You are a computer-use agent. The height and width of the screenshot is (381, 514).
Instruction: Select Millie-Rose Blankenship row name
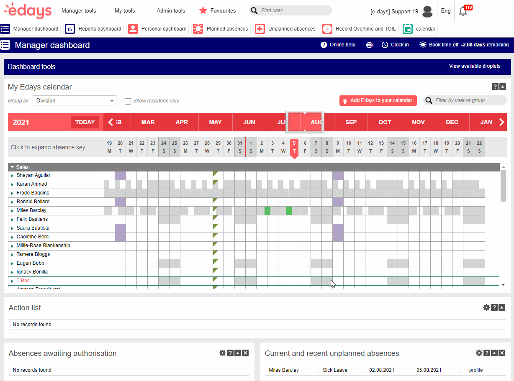pos(43,246)
